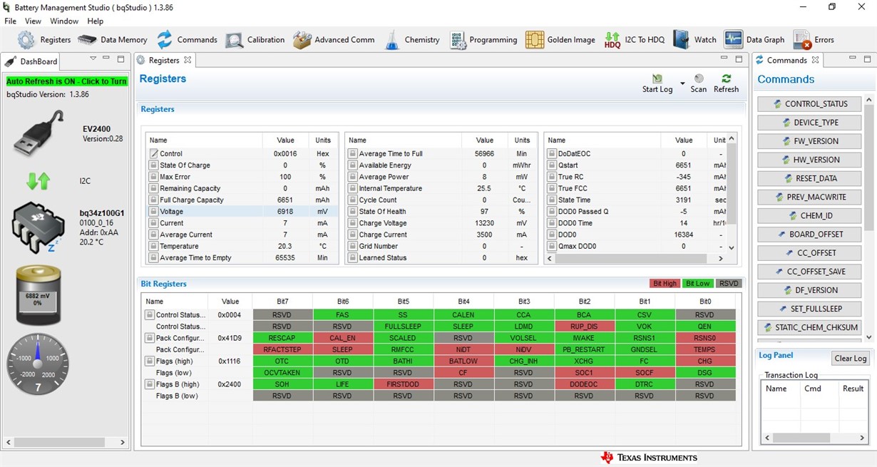This screenshot has width=877, height=467.
Task: Click the CAL_EN bit cell
Action: point(342,338)
